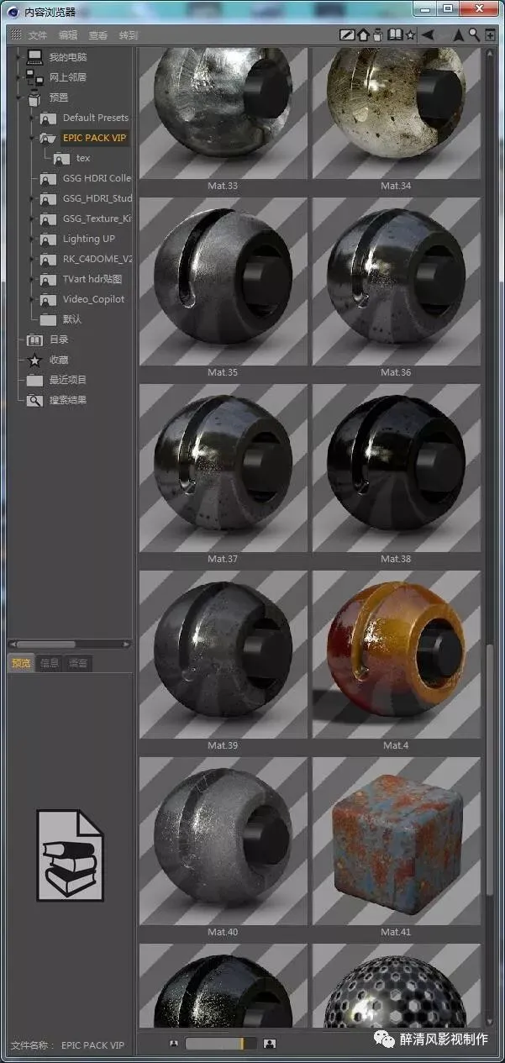
Task: Expand Default Presets arrow
Action: point(33,118)
